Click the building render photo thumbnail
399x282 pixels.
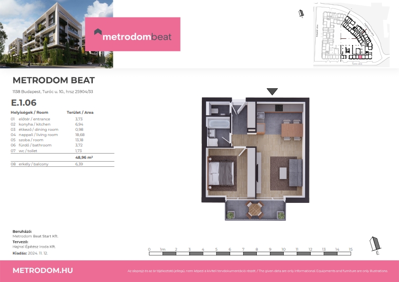(56, 34)
